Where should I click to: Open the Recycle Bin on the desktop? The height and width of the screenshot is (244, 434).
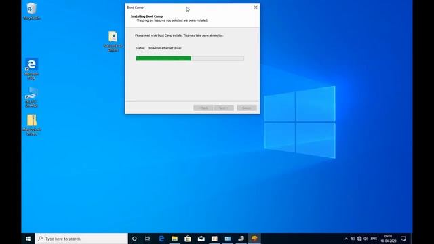[32, 11]
